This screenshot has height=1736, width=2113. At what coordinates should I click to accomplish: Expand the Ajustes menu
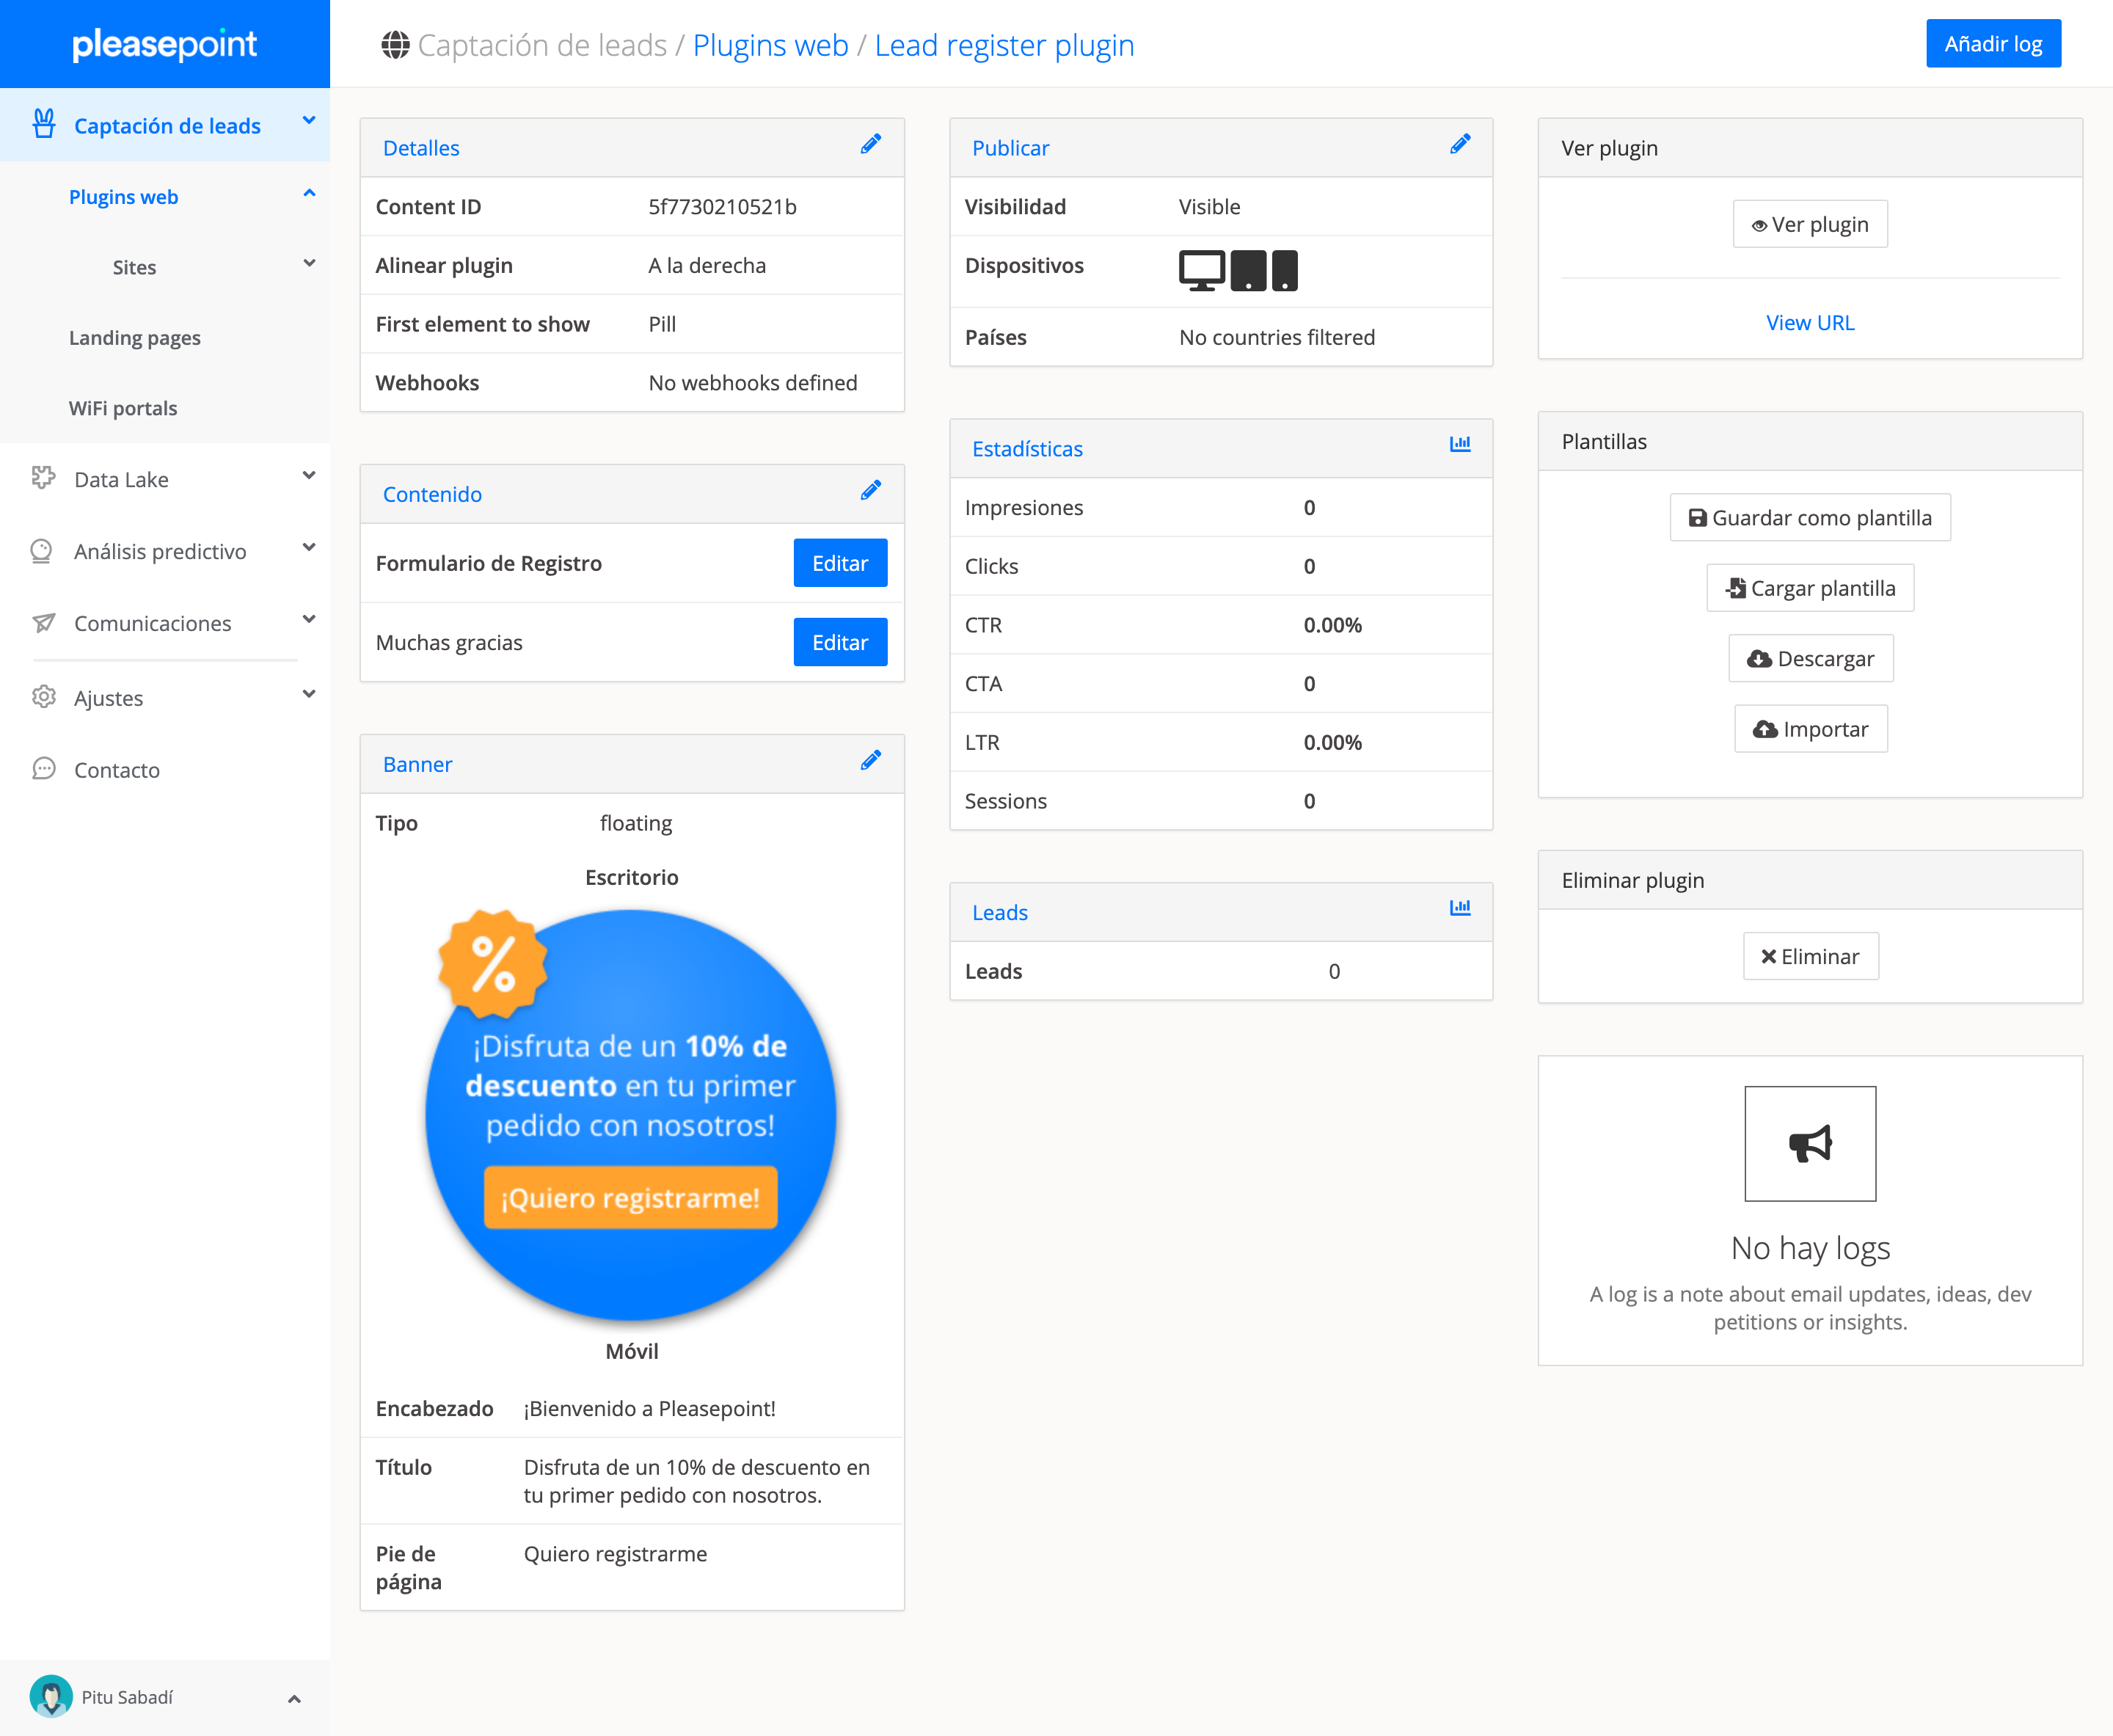(x=309, y=694)
